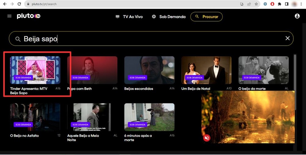
Task: Open the user account profile icon
Action: pos(297,16)
